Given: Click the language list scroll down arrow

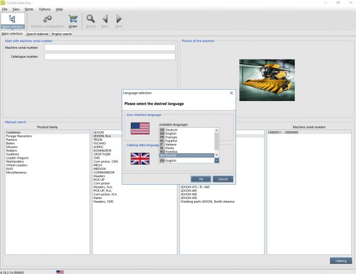Looking at the screenshot, I should click(217, 155).
